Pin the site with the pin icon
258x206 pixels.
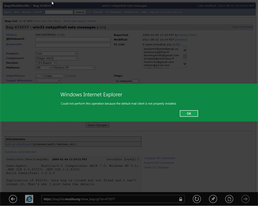[213, 199]
